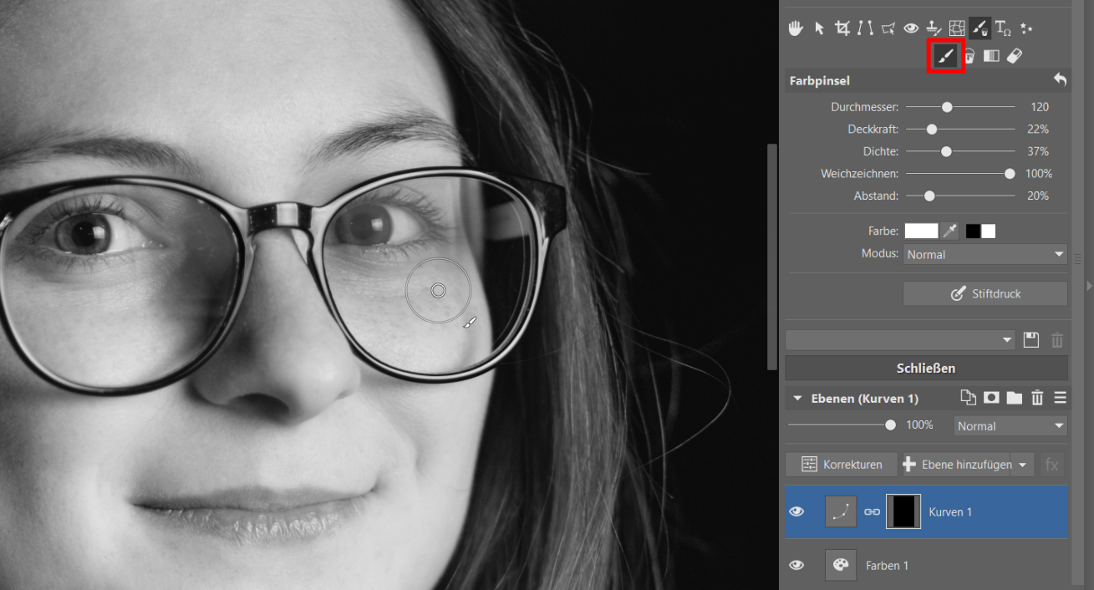Activate the Paint Bucket fill tool
The width and height of the screenshot is (1094, 590).
click(x=969, y=56)
